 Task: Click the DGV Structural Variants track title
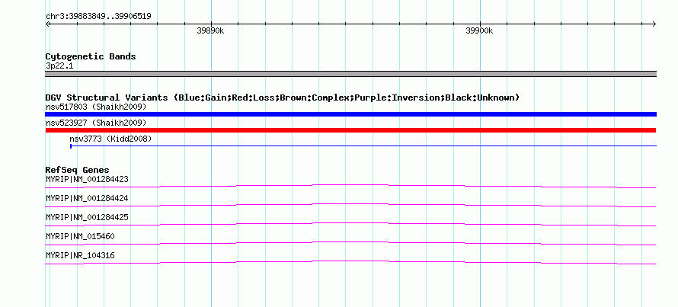tap(283, 98)
